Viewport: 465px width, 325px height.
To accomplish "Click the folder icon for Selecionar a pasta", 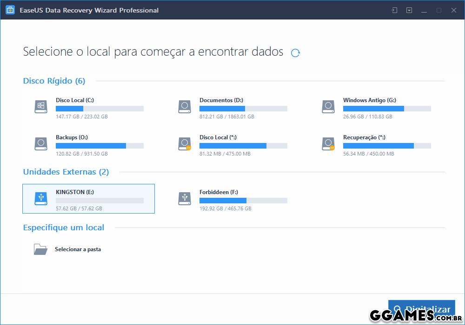I will click(40, 249).
